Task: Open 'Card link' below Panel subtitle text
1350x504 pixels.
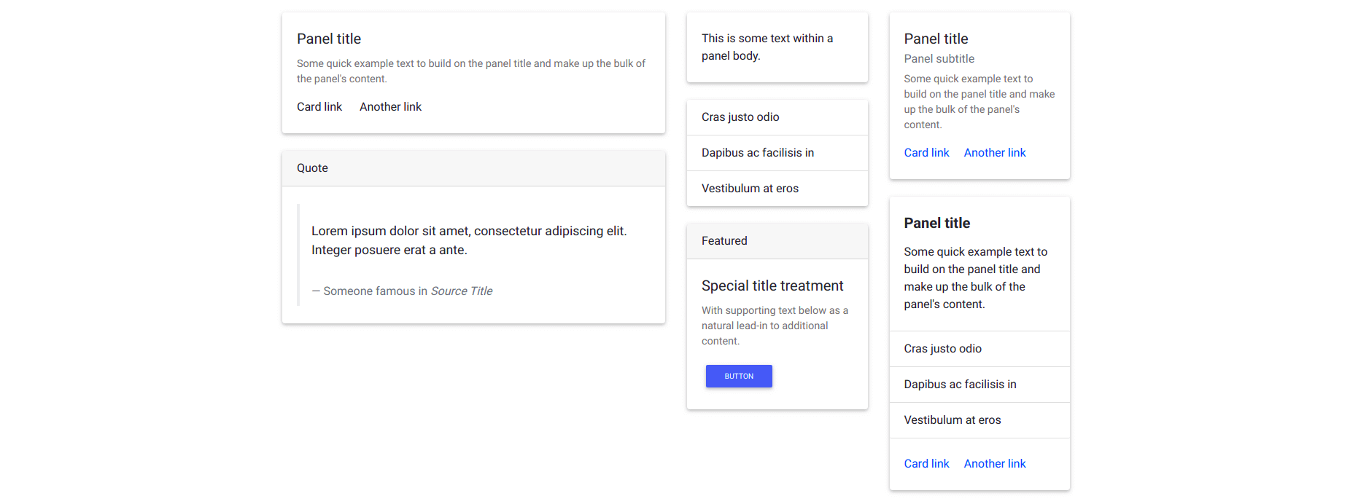Action: [926, 153]
